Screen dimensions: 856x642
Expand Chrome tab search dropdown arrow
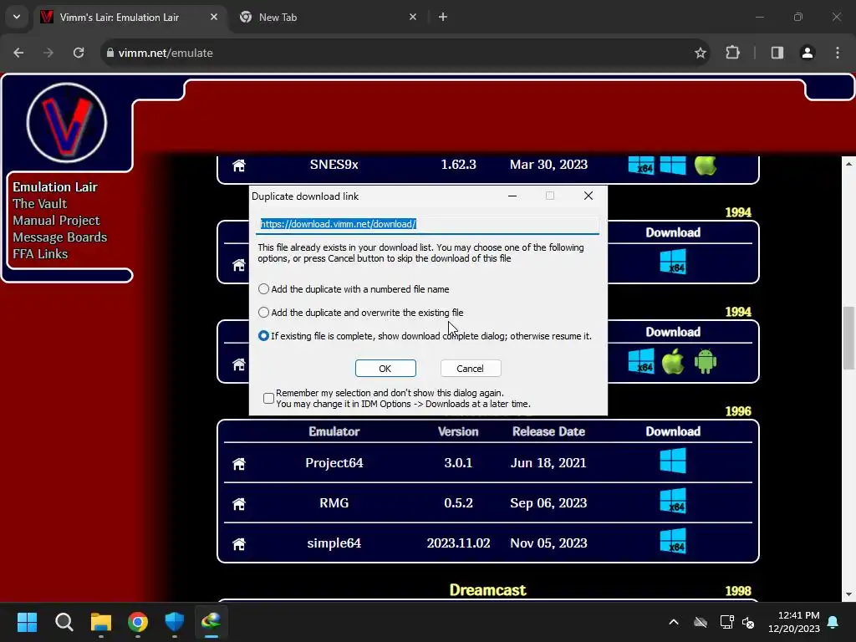click(17, 17)
